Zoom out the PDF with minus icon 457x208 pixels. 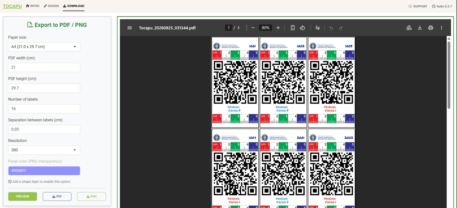(253, 28)
